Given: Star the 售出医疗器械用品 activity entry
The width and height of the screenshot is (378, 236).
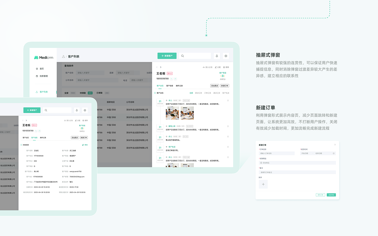Looking at the screenshot, I should [x=228, y=136].
